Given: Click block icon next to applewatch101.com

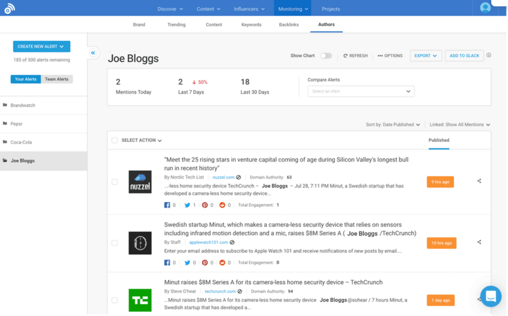Looking at the screenshot, I should pyautogui.click(x=232, y=242).
